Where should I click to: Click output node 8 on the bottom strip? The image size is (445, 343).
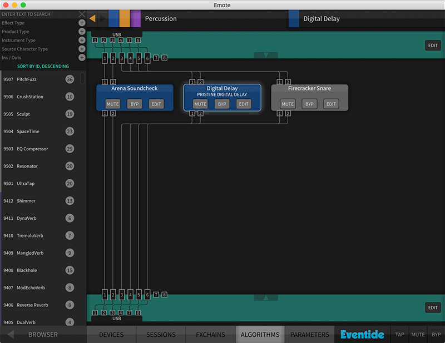pyautogui.click(x=164, y=295)
